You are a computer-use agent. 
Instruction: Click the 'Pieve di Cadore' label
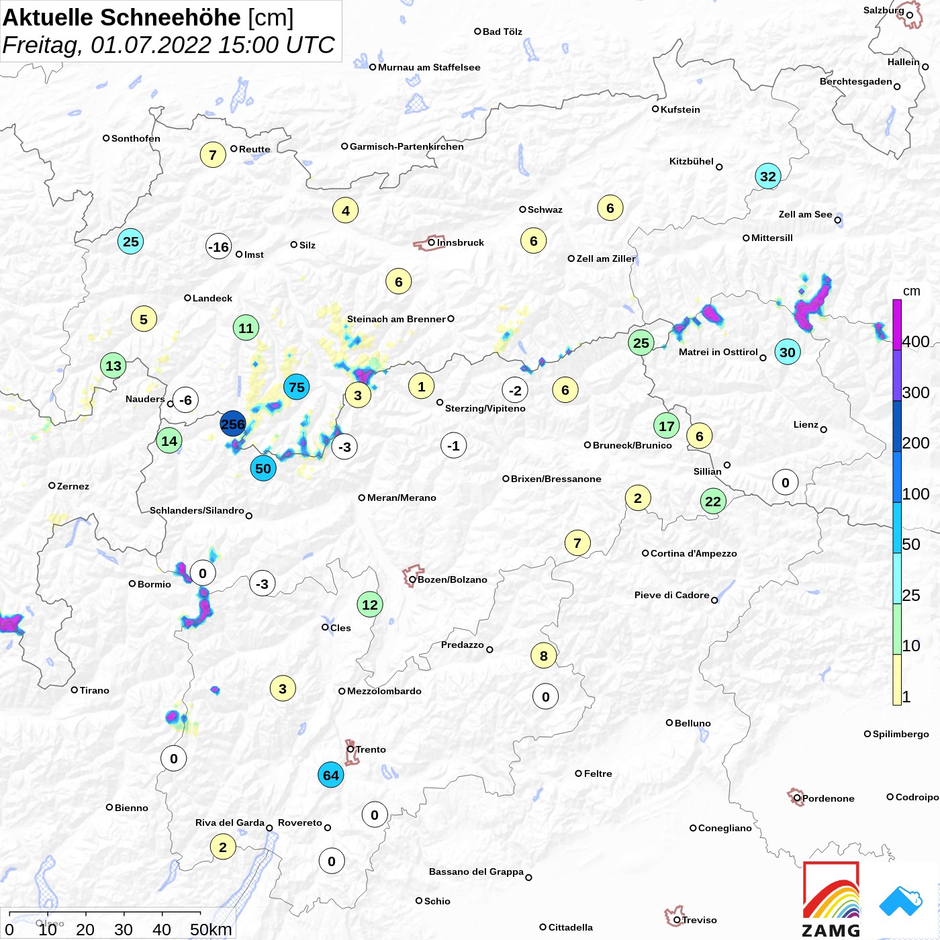coord(672,595)
